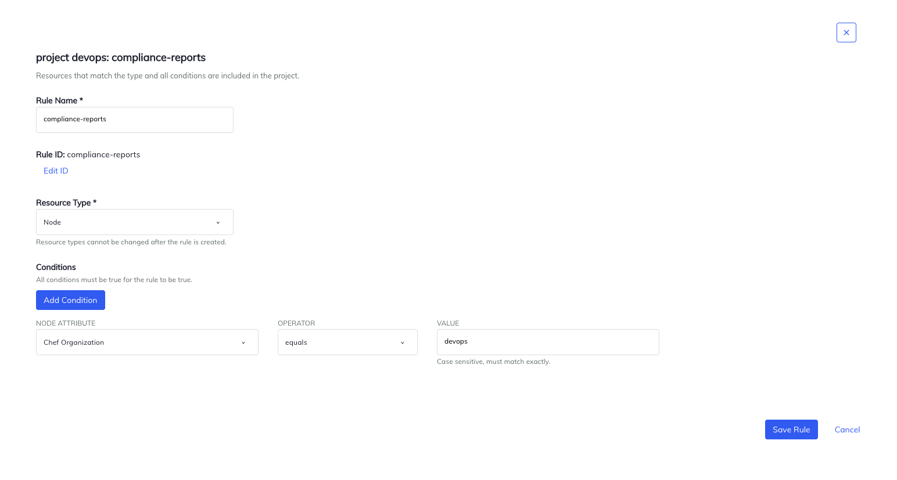This screenshot has width=897, height=480.
Task: Expand the Node Attribute combo box
Action: pyautogui.click(x=147, y=342)
